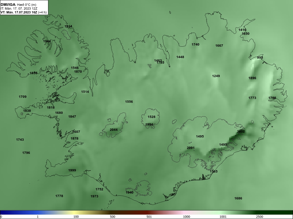Click the 1556 value in central highlands
This screenshot has width=293, height=219.
[129, 102]
